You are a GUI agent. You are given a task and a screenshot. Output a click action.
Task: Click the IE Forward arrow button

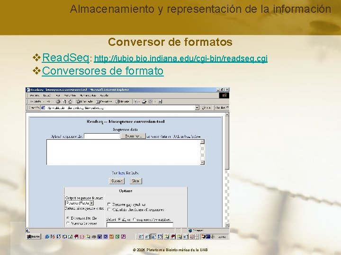48,102
